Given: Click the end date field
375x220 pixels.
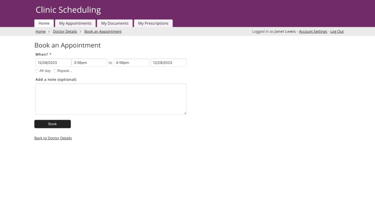Looking at the screenshot, I should point(168,63).
